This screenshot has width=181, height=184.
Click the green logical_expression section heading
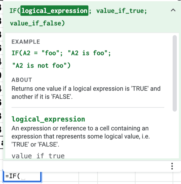48,119
